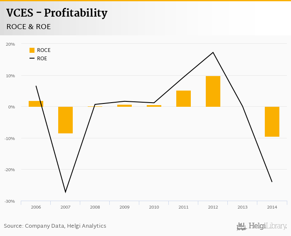Image resolution: width=291 pixels, height=236 pixels.
Task: Select the 2007 negative ROCE bar
Action: [x=65, y=120]
